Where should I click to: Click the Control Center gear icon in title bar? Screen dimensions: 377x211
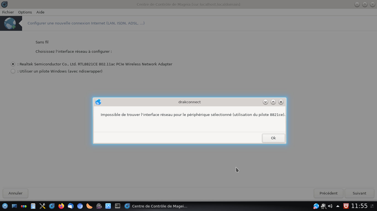(4, 4)
